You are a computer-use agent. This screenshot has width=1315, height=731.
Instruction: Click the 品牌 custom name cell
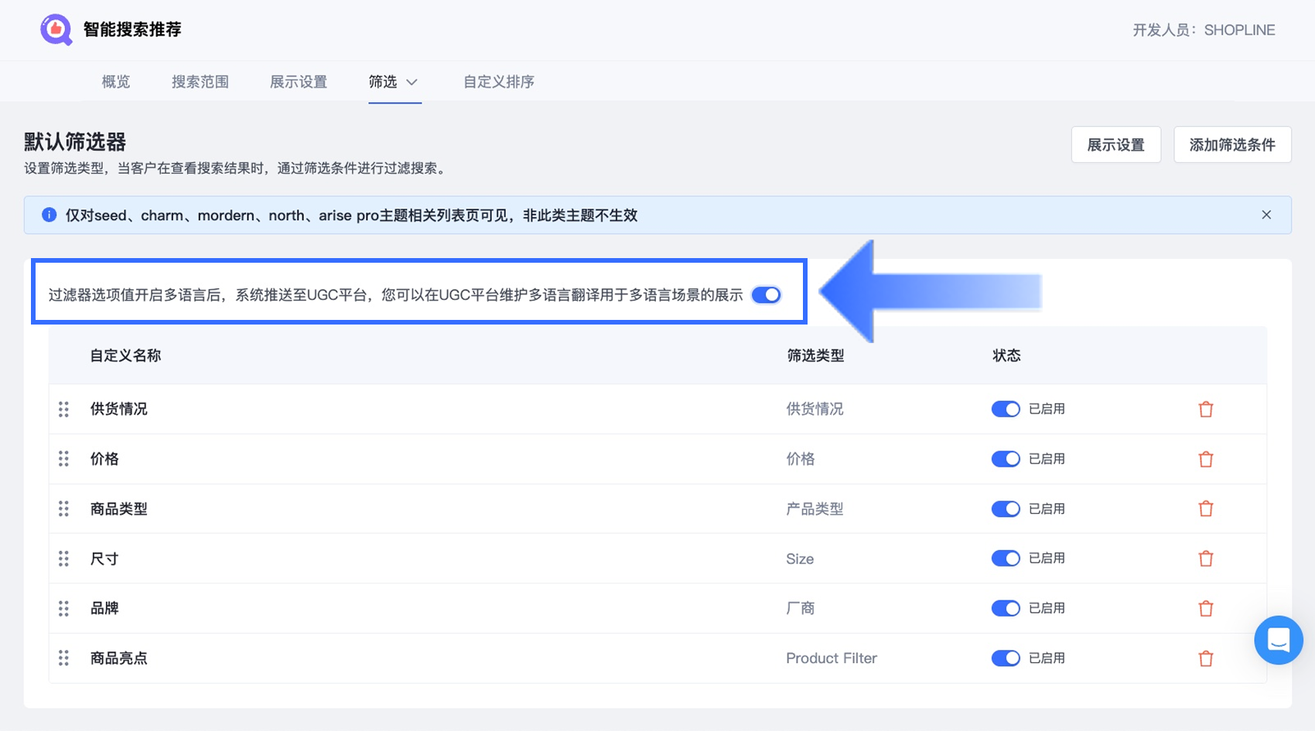(104, 608)
